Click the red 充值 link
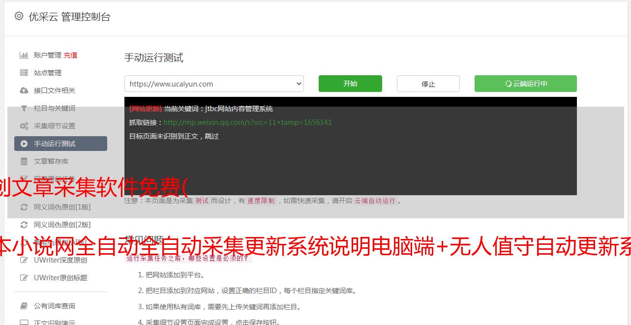 coord(70,55)
